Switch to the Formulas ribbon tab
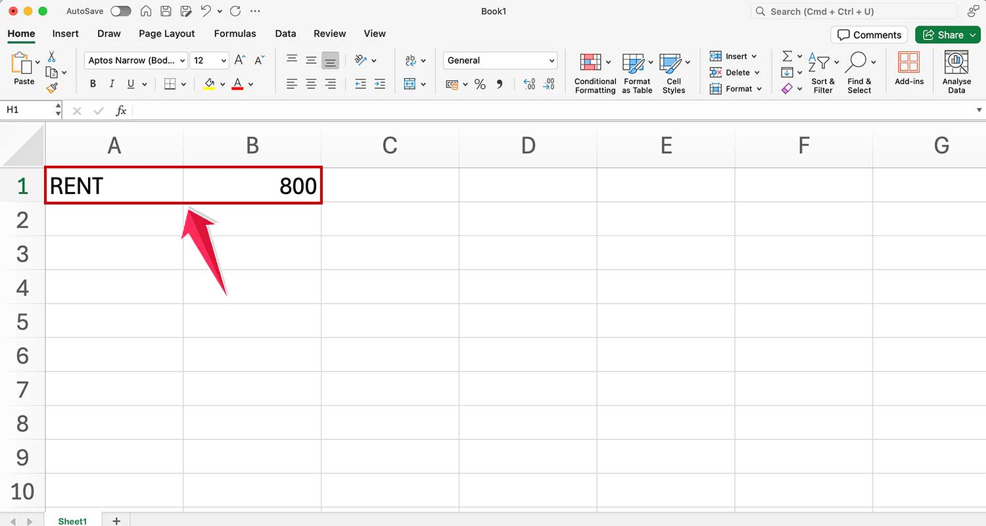Screen dimensions: 986x526 (235, 34)
